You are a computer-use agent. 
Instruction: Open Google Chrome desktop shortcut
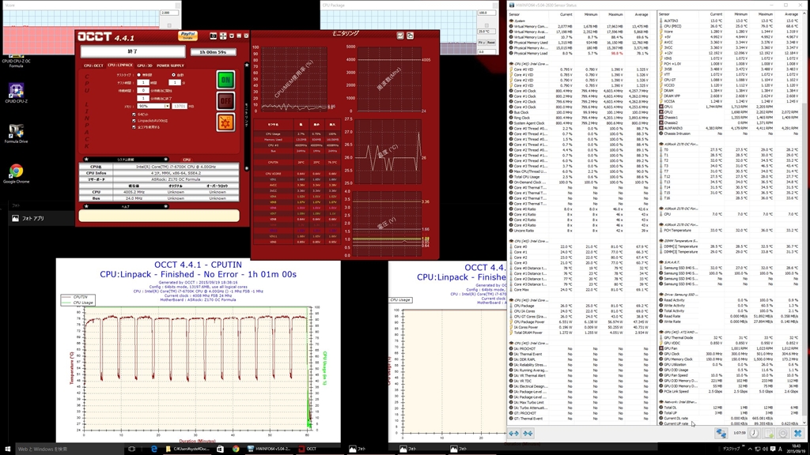click(x=15, y=174)
